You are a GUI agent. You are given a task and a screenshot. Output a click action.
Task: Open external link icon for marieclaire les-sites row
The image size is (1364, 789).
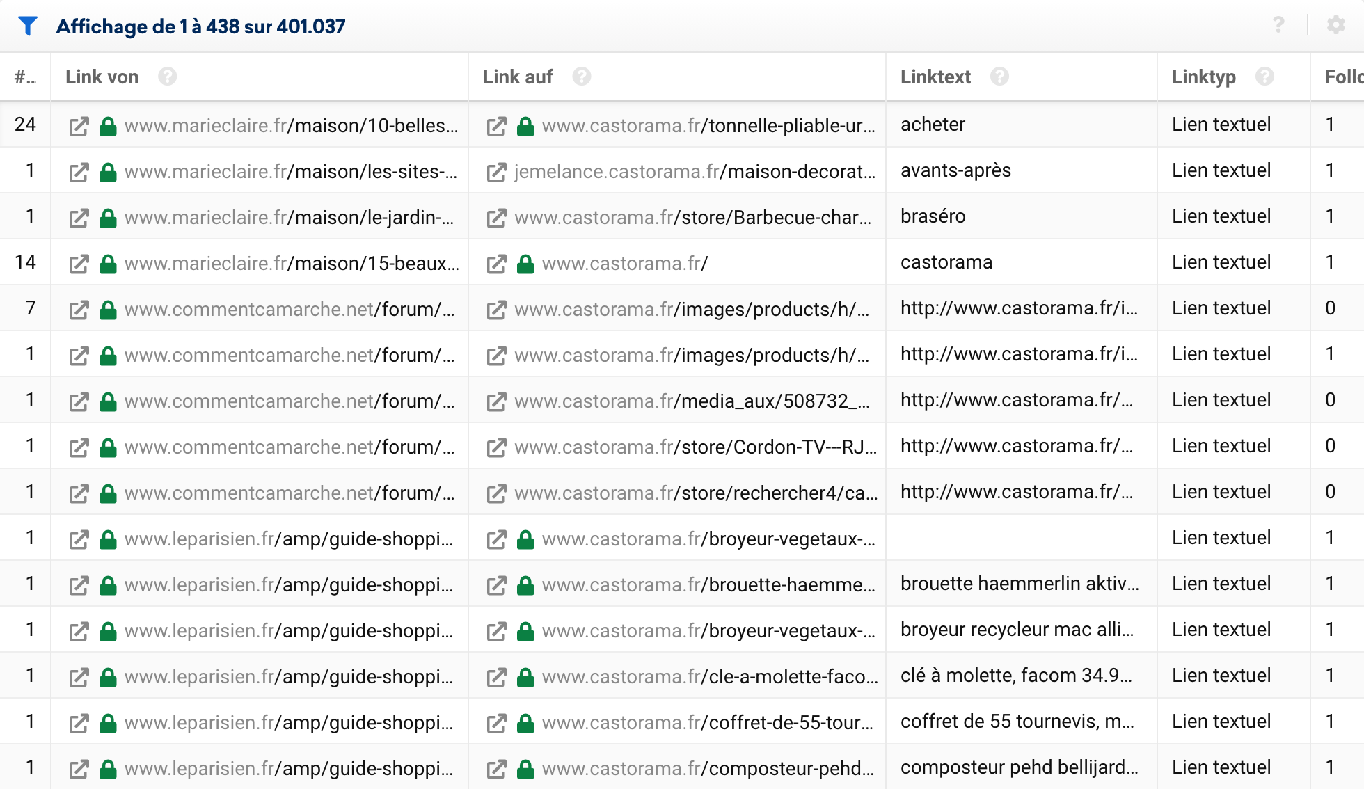coord(79,172)
